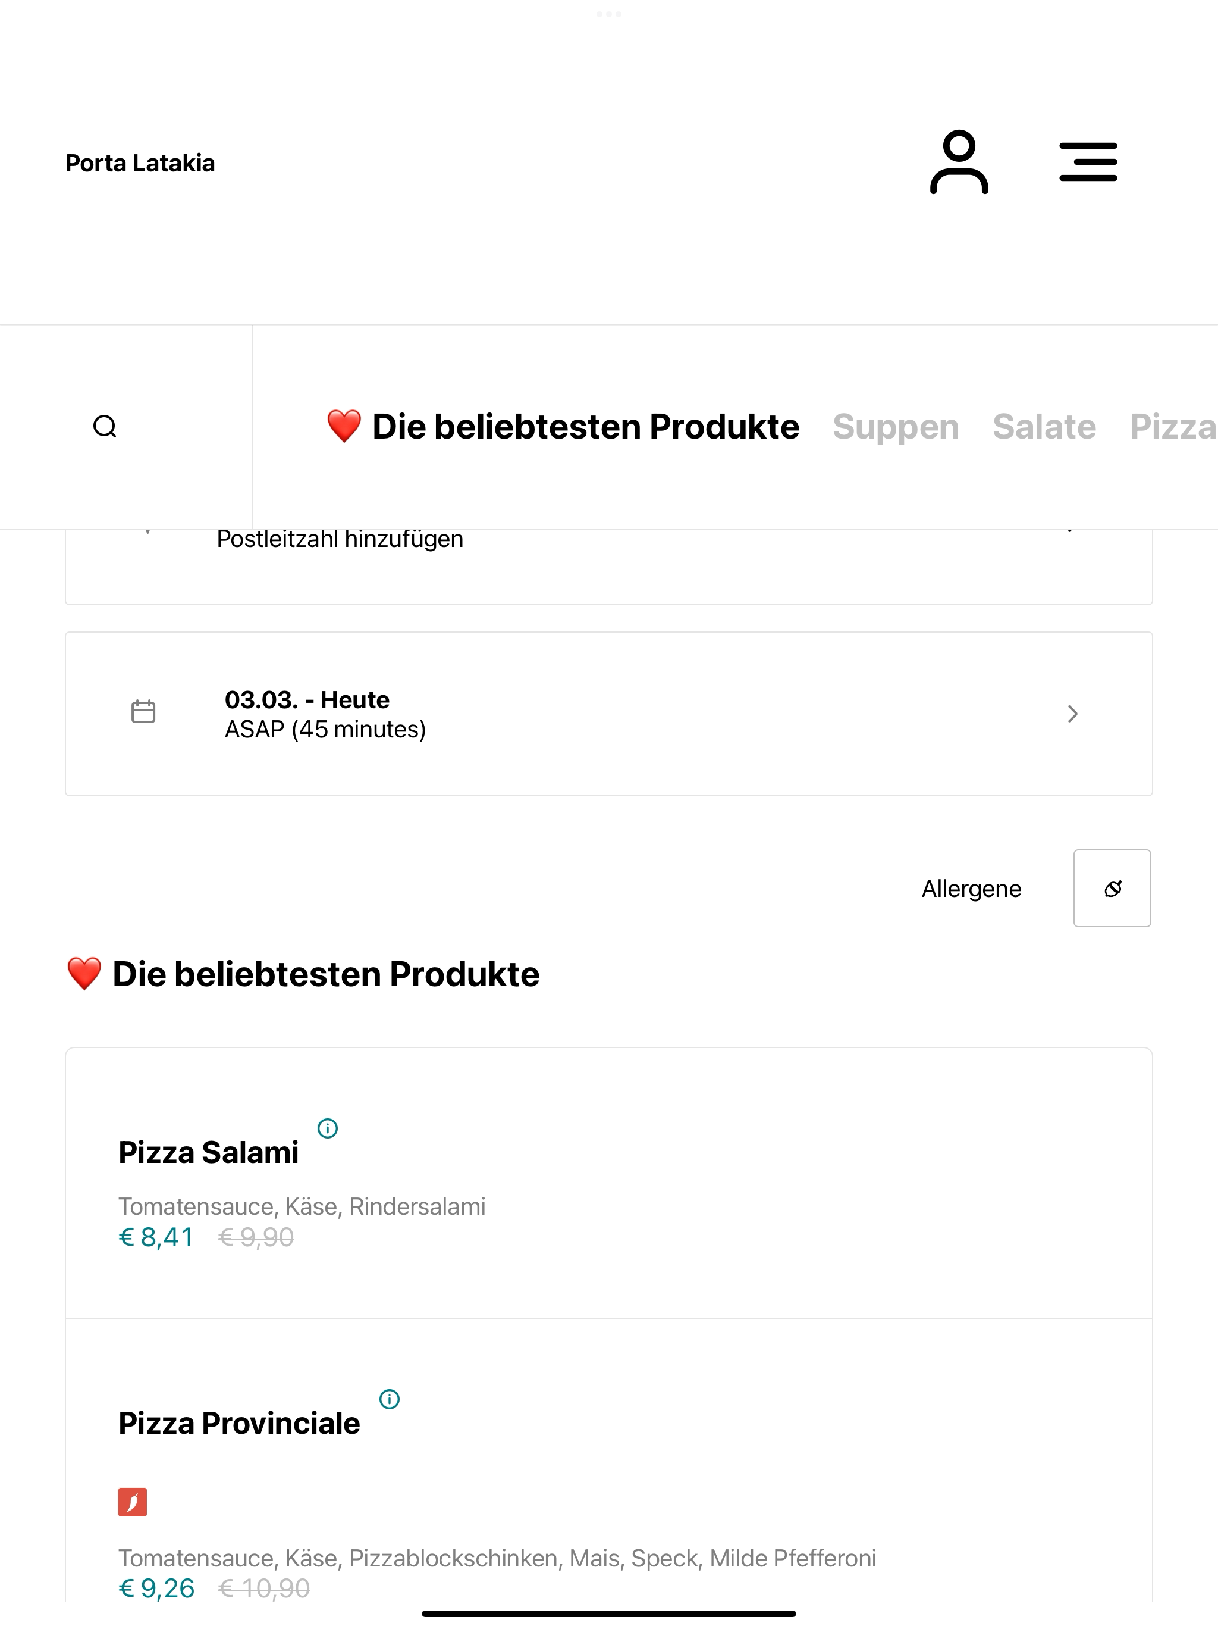This screenshot has height=1626, width=1218.
Task: Click the Allergene label
Action: pos(971,889)
